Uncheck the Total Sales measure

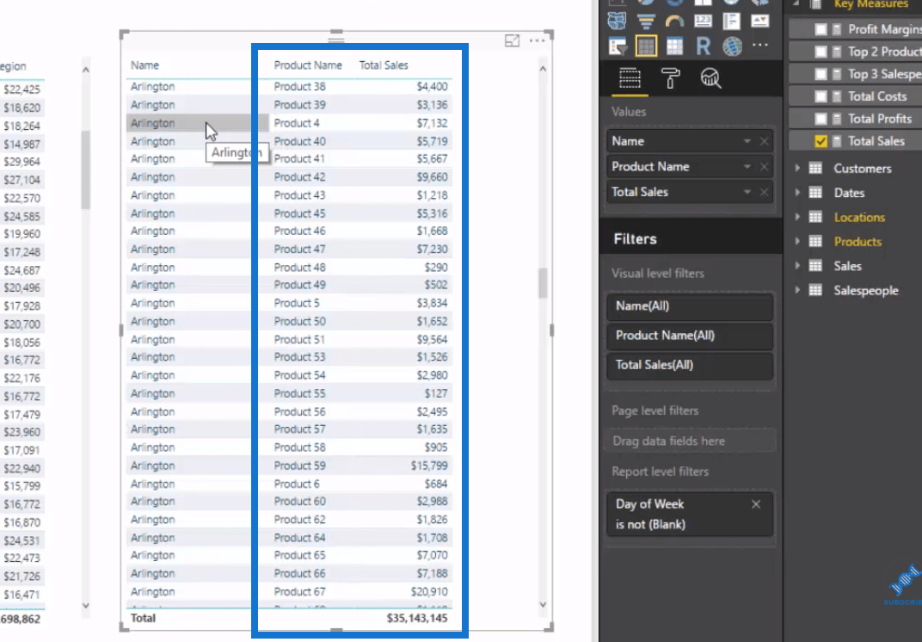click(821, 141)
